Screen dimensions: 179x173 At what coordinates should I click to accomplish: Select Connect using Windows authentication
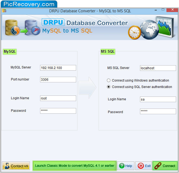[108, 80]
